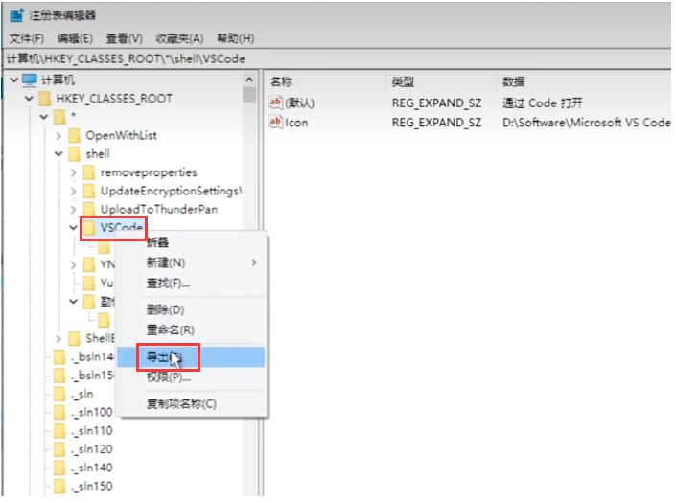Collapse the VSCode key arrow
This screenshot has height=502, width=676.
[75, 228]
